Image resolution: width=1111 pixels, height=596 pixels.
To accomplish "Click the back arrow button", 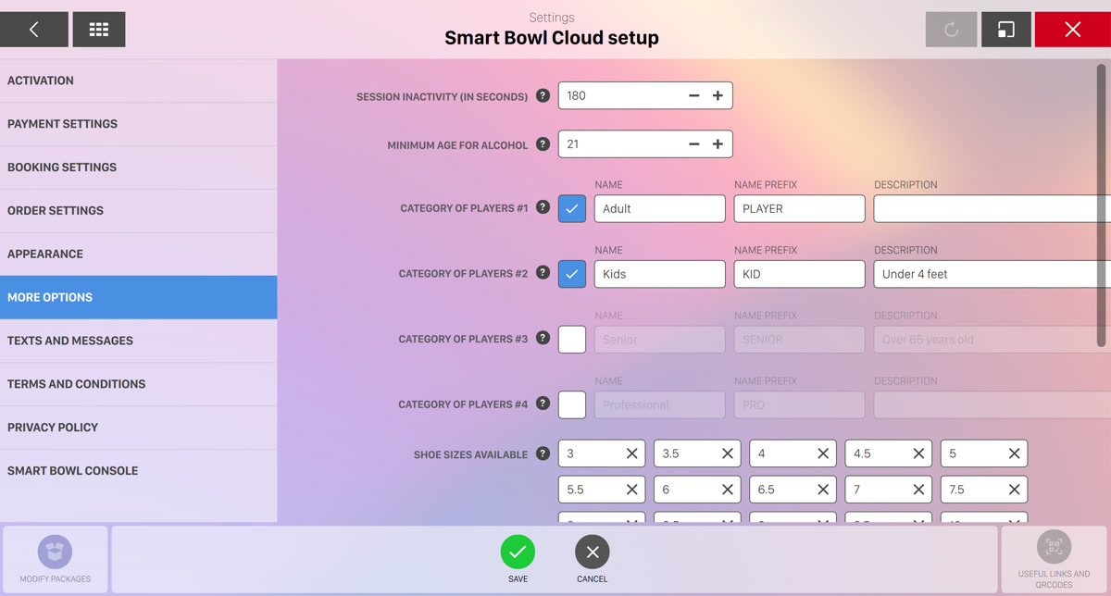I will [34, 30].
